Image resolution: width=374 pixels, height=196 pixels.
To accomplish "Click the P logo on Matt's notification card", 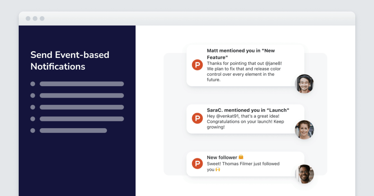I will (x=197, y=65).
